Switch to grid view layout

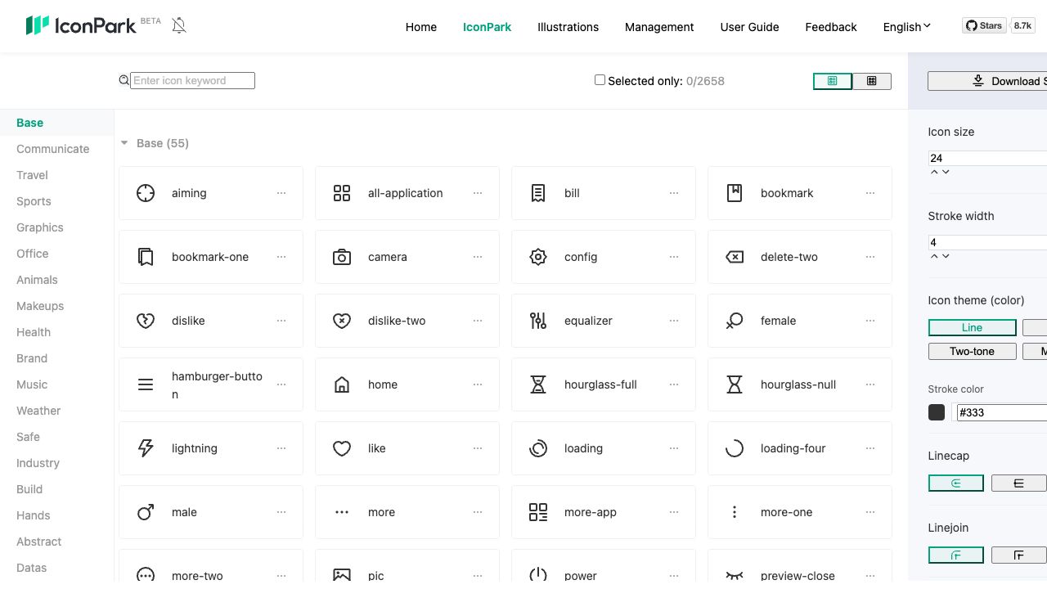pos(872,81)
